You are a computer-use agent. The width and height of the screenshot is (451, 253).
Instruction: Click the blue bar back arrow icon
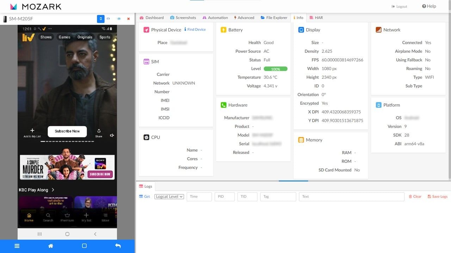tap(118, 246)
